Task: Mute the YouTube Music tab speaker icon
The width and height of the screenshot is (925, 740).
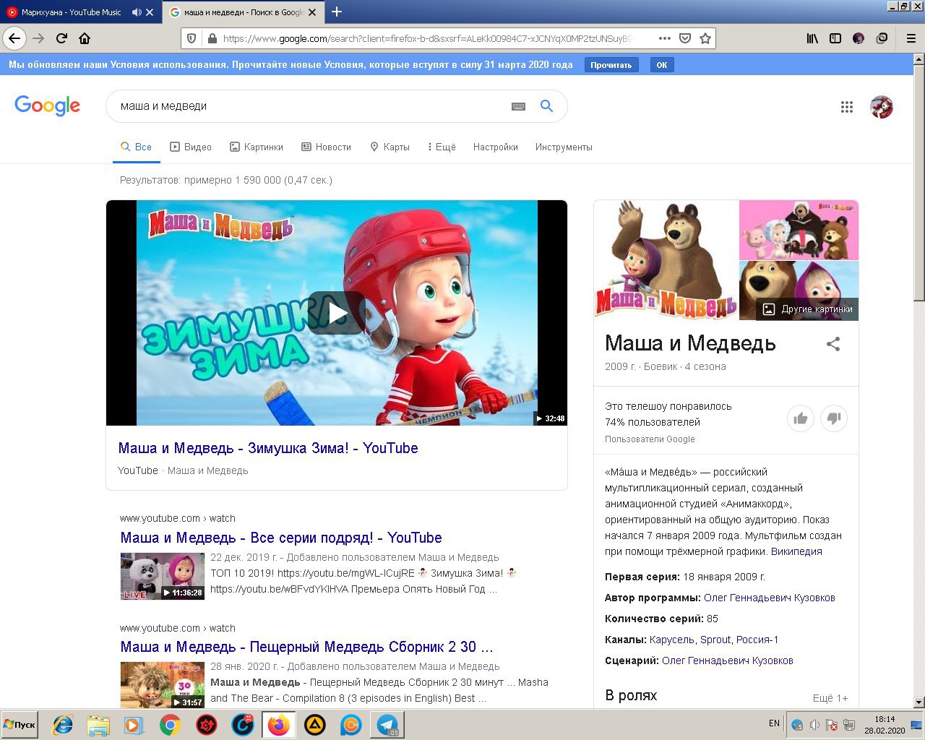Action: (137, 12)
